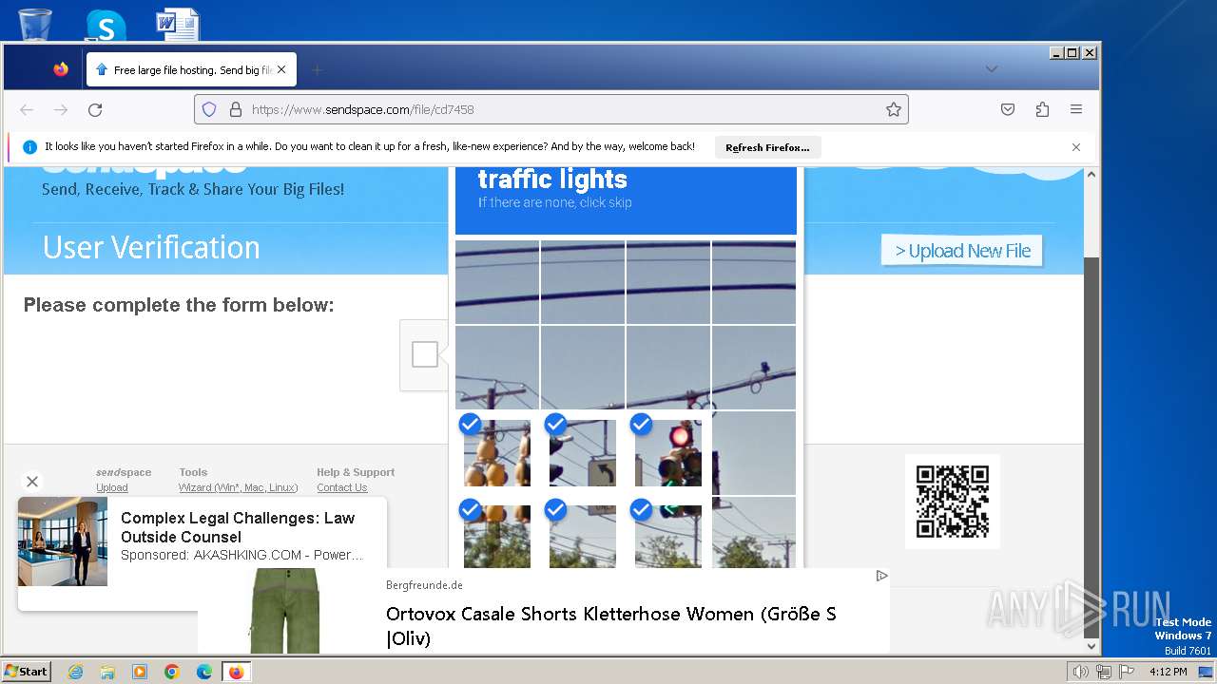This screenshot has width=1217, height=684.
Task: Click the legal office ad thumbnail
Action: (x=63, y=541)
